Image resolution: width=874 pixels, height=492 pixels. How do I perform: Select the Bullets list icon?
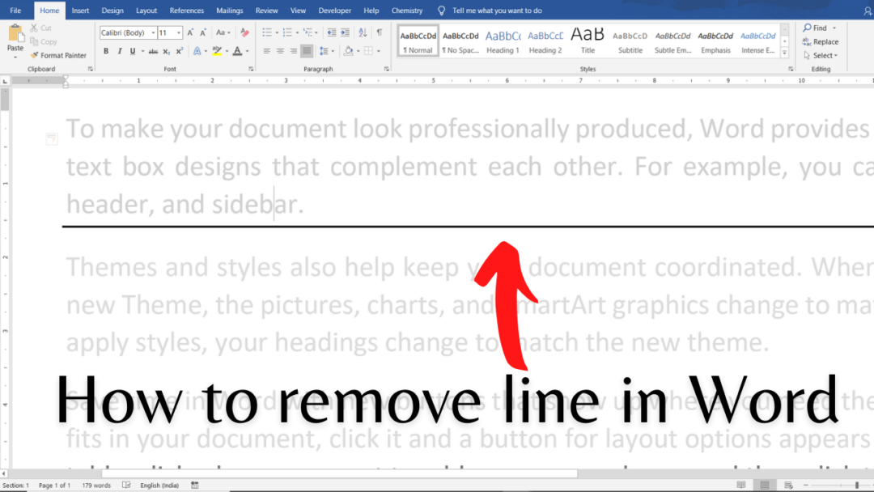pyautogui.click(x=267, y=34)
